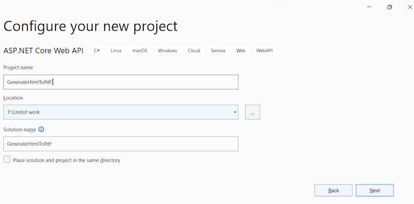Expand the Location dropdown arrow

point(235,112)
